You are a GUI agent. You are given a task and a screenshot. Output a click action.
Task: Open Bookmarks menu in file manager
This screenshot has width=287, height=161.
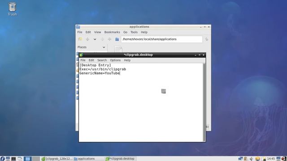tap(112, 32)
